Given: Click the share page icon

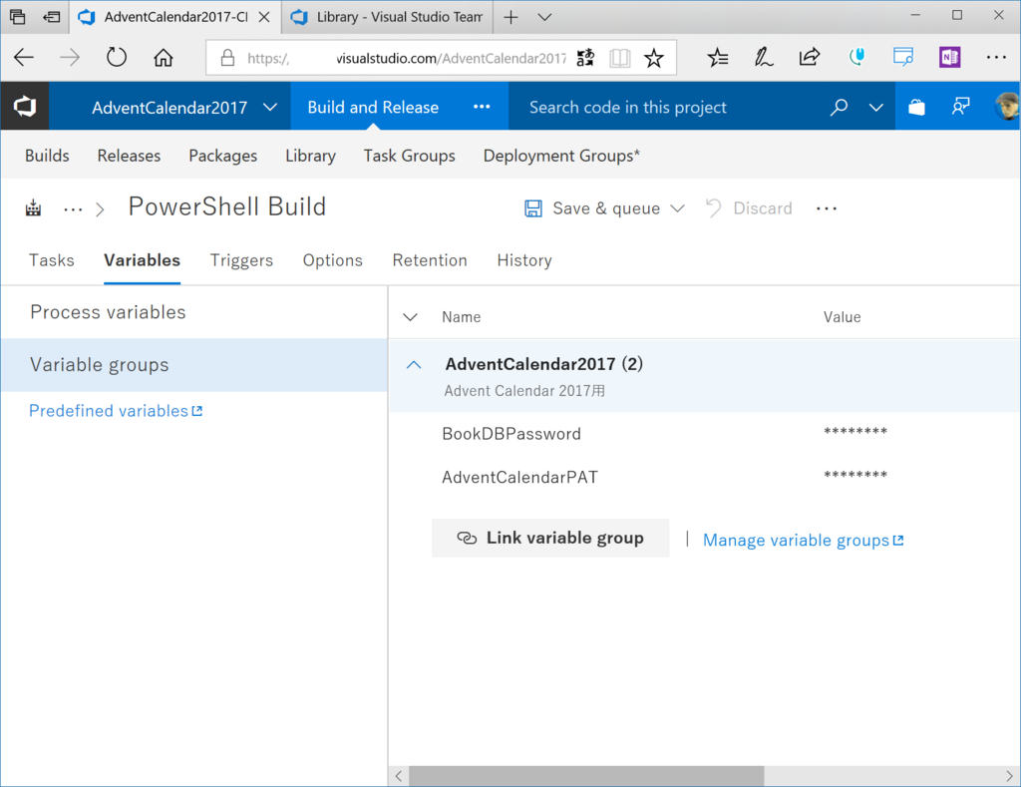Looking at the screenshot, I should 810,57.
